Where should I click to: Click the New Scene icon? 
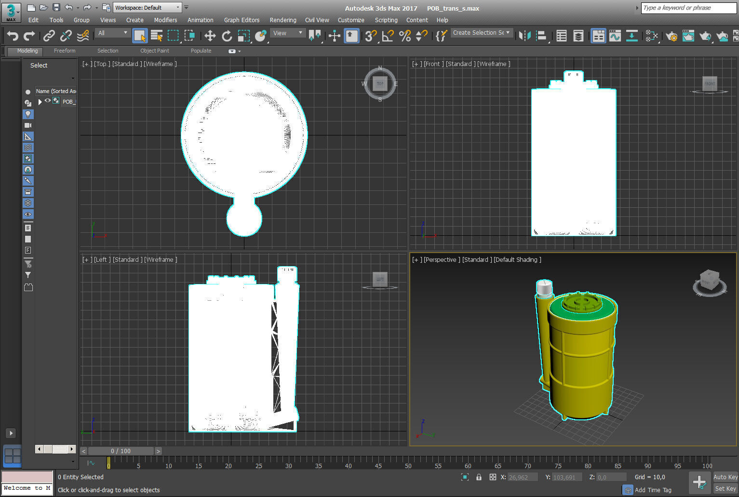coord(31,7)
